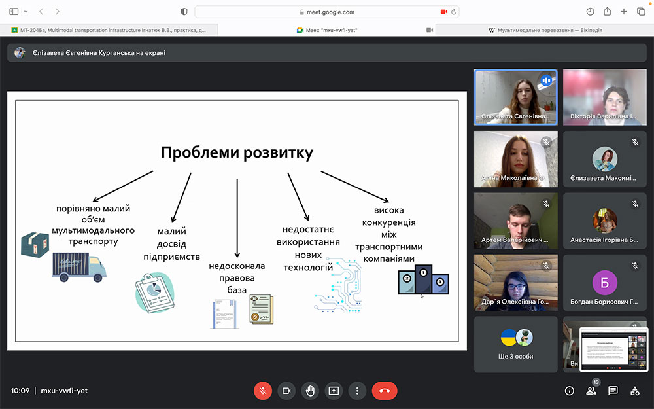Viewport: 654px width, 409px height.
Task: Reload the page in Safari
Action: [x=454, y=12]
